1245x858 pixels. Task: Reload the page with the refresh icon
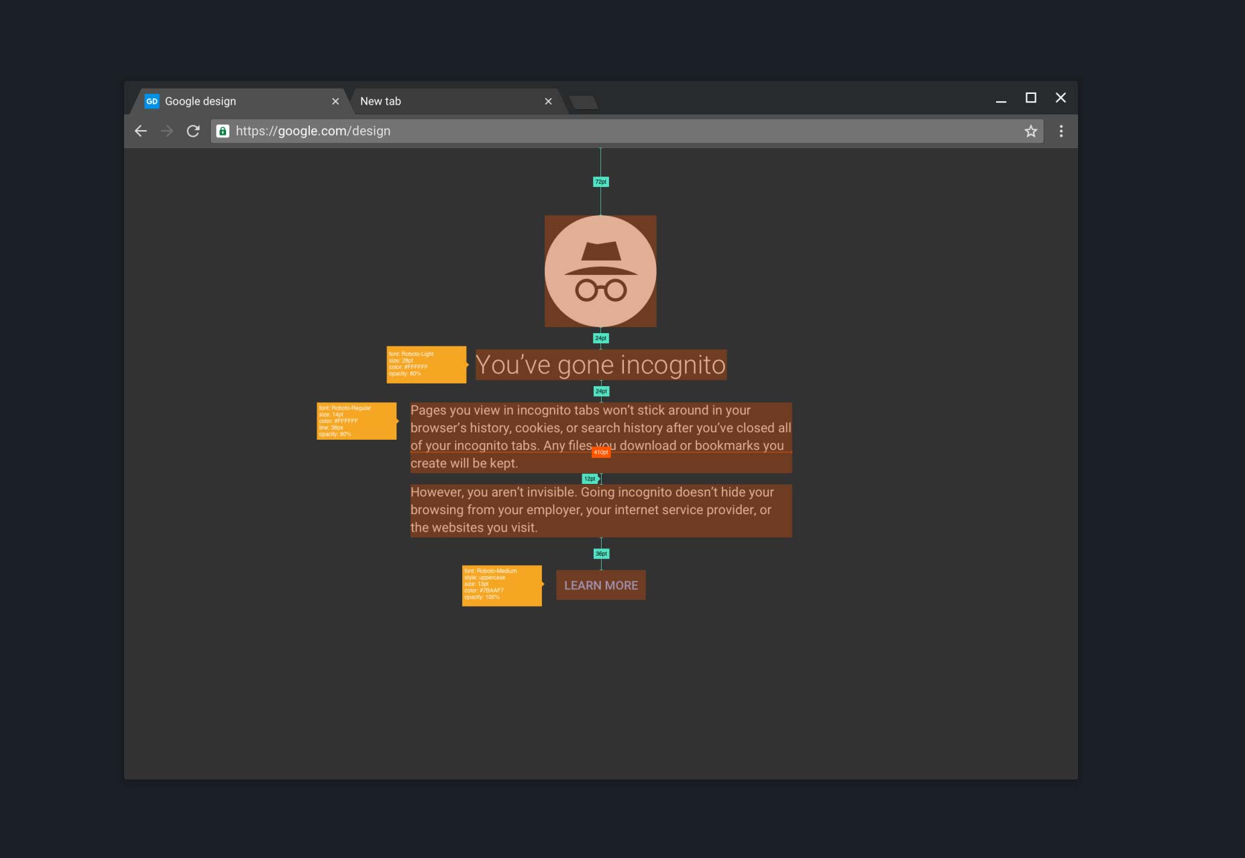[193, 131]
